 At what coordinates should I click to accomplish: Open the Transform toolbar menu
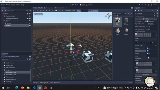tap(68, 10)
